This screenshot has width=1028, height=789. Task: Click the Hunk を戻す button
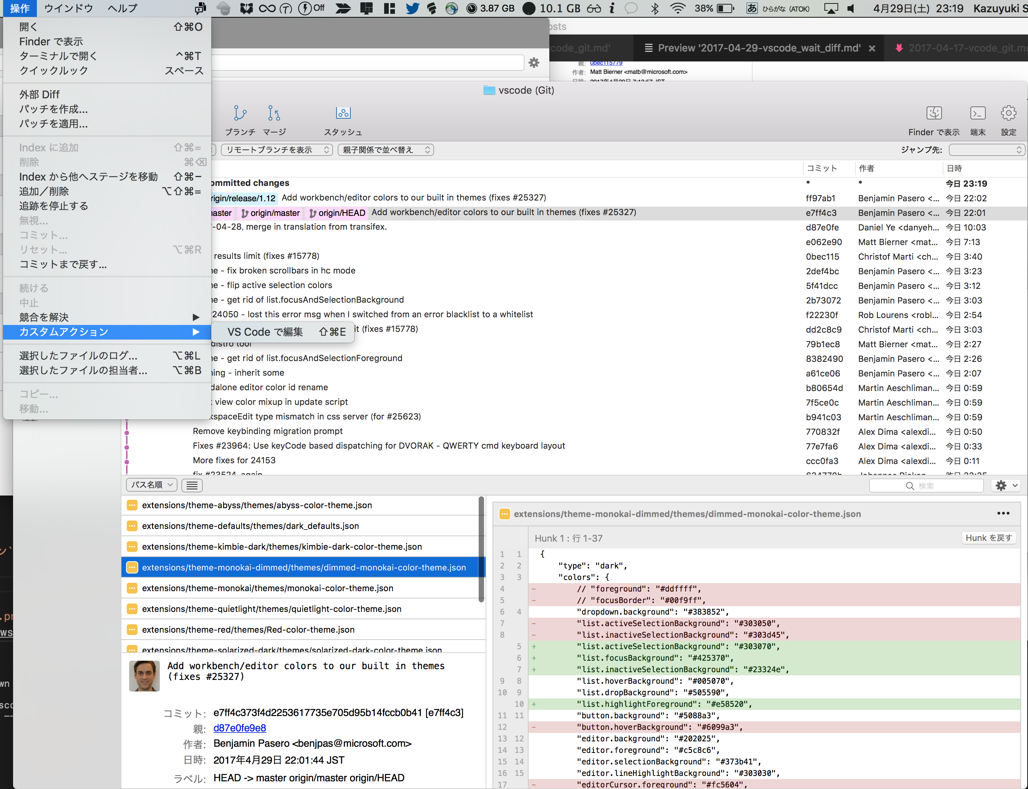pyautogui.click(x=989, y=537)
